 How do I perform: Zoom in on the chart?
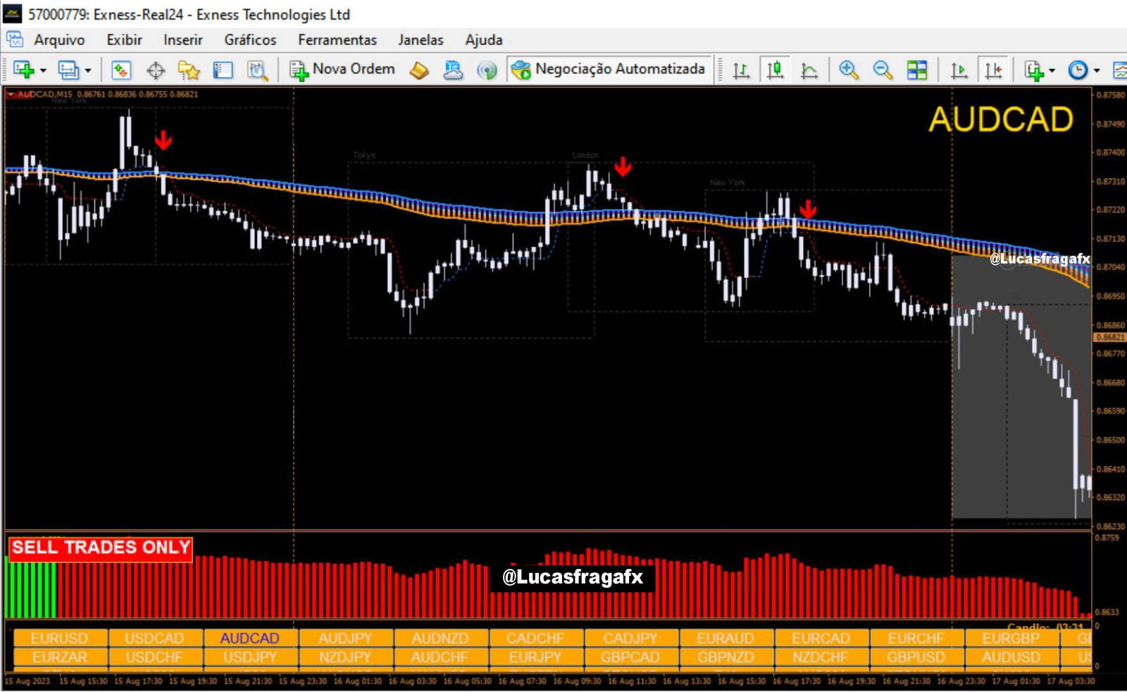click(848, 70)
